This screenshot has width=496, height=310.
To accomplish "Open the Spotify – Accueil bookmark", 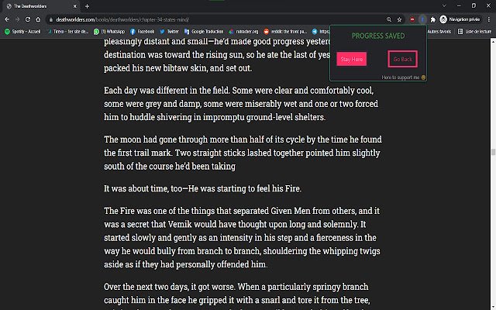I will click(x=22, y=31).
